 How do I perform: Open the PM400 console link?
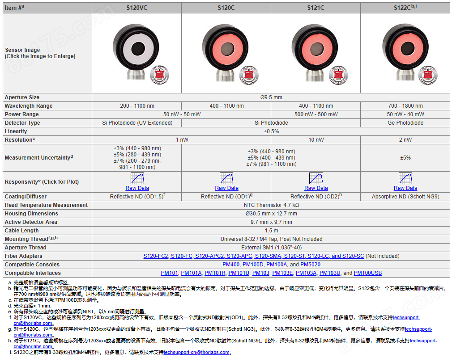[231, 265]
